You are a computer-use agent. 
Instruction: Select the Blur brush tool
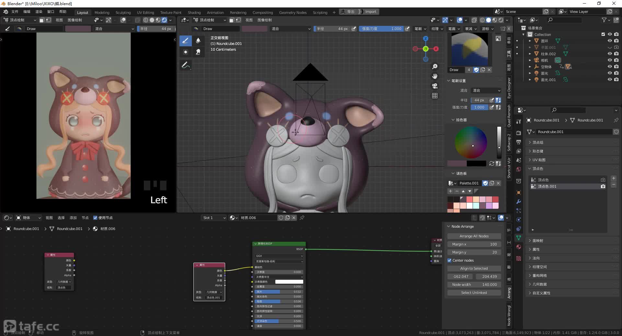click(198, 41)
